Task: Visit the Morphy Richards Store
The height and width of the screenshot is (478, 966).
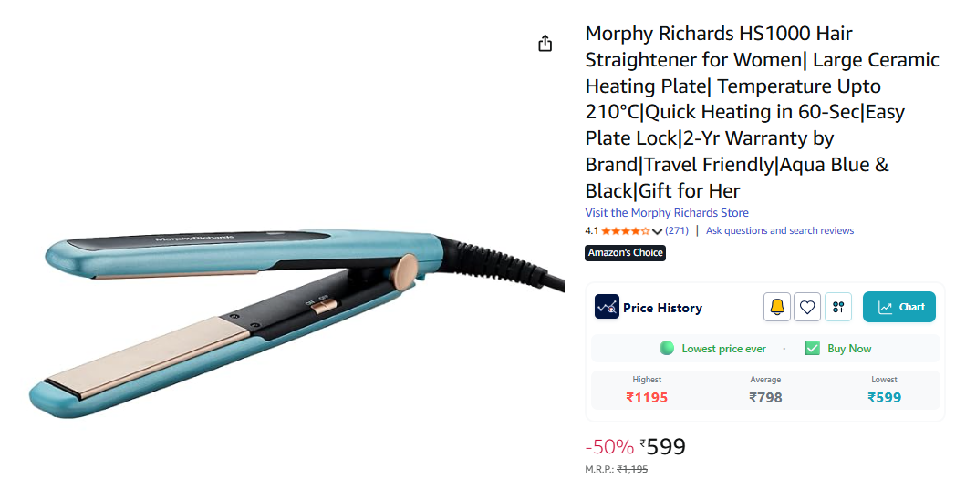Action: (667, 213)
